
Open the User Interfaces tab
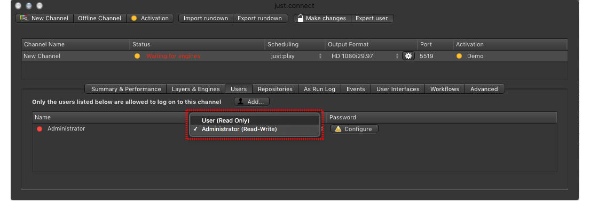pyautogui.click(x=398, y=89)
